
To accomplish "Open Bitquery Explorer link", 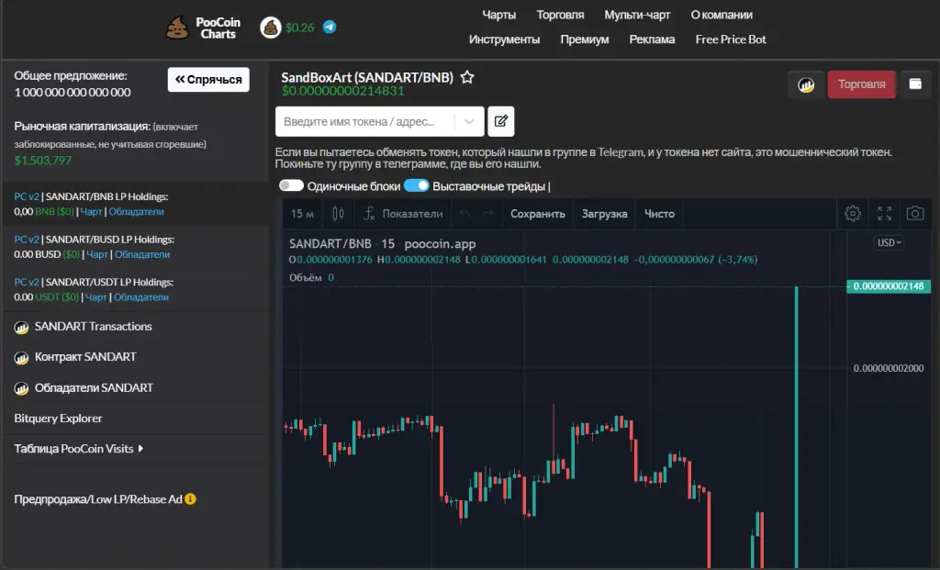I will click(58, 419).
